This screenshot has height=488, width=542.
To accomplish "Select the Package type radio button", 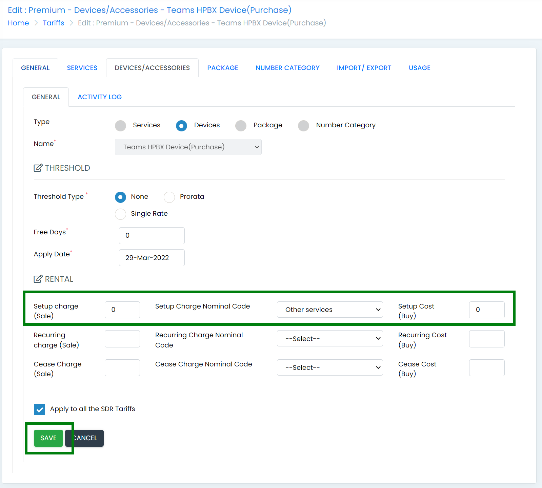I will (x=241, y=126).
